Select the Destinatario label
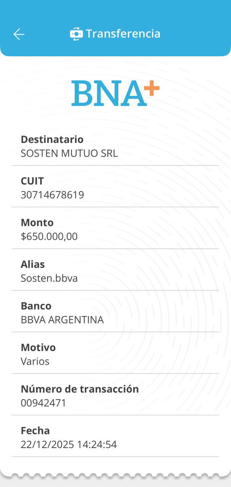 (x=52, y=140)
